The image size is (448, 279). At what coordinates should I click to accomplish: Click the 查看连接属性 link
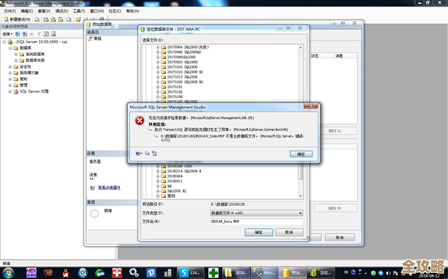110,187
